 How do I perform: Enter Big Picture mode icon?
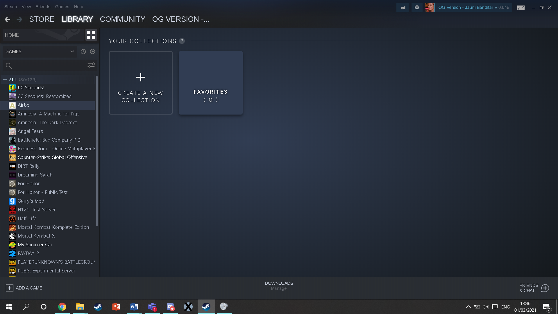coord(521,8)
